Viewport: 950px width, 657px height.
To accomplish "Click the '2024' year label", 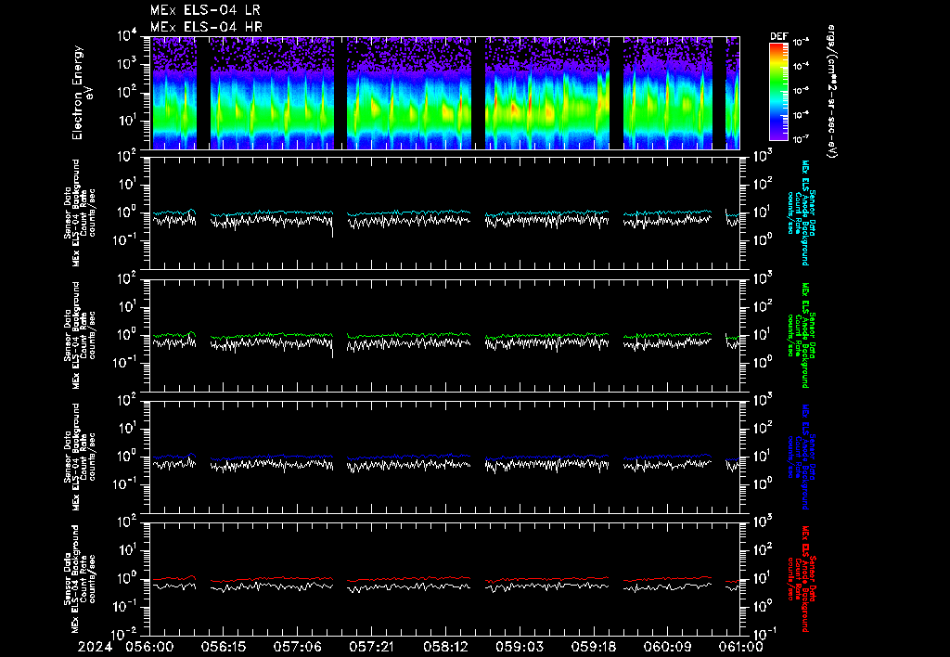I will (96, 648).
